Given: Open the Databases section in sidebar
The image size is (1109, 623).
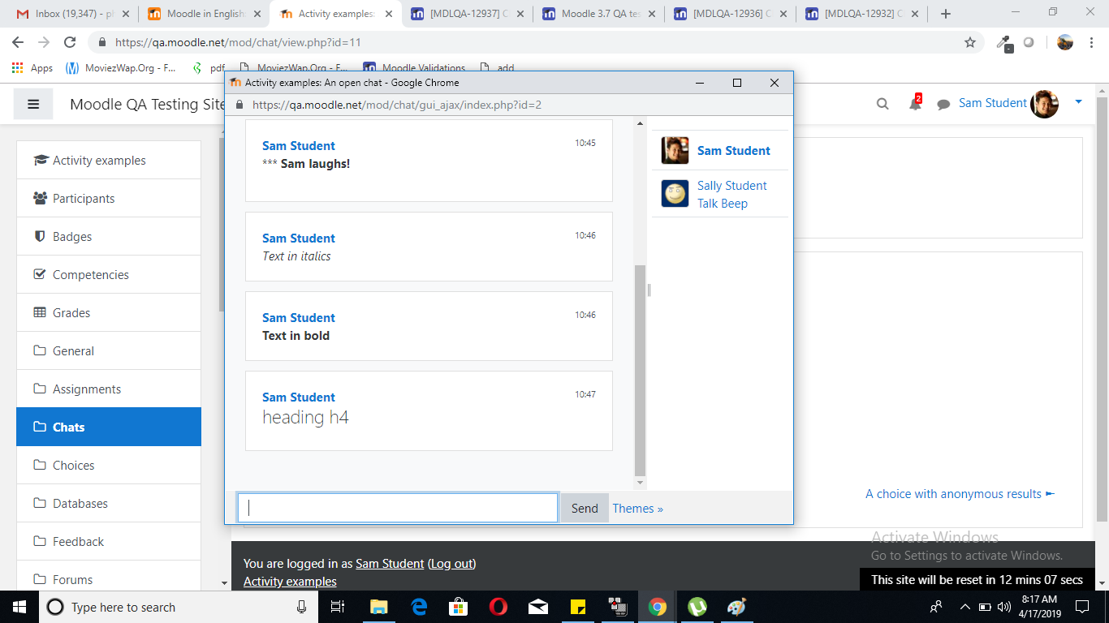Looking at the screenshot, I should [x=109, y=503].
